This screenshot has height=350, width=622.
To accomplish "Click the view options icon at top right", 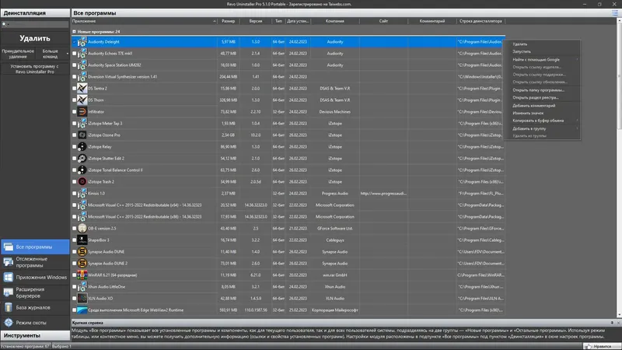I will [614, 13].
